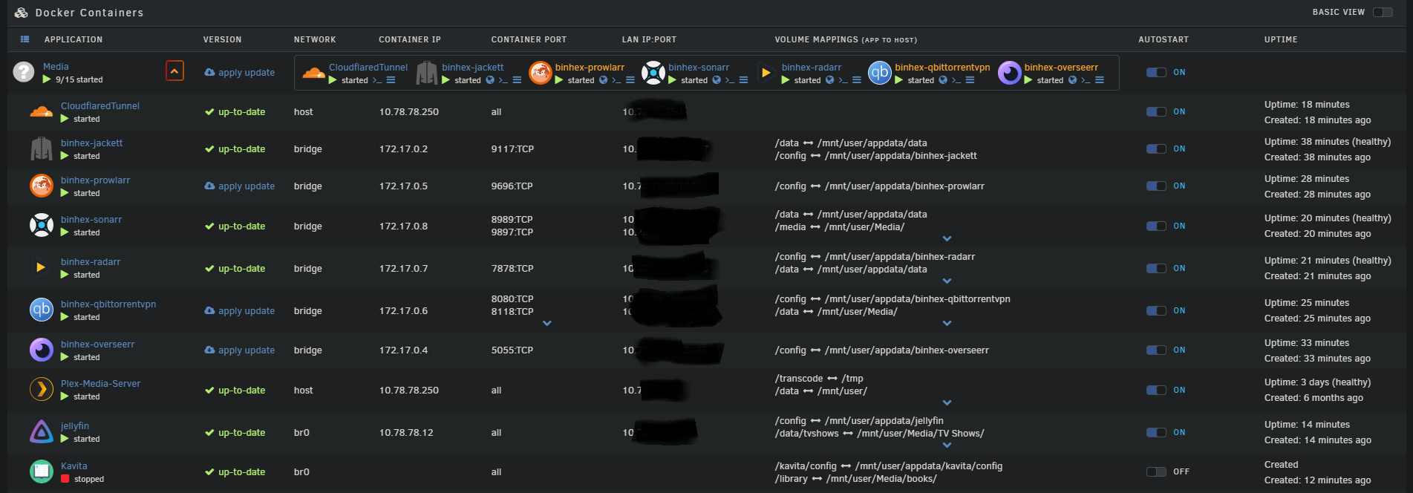Open the Kavita container name link

(74, 466)
